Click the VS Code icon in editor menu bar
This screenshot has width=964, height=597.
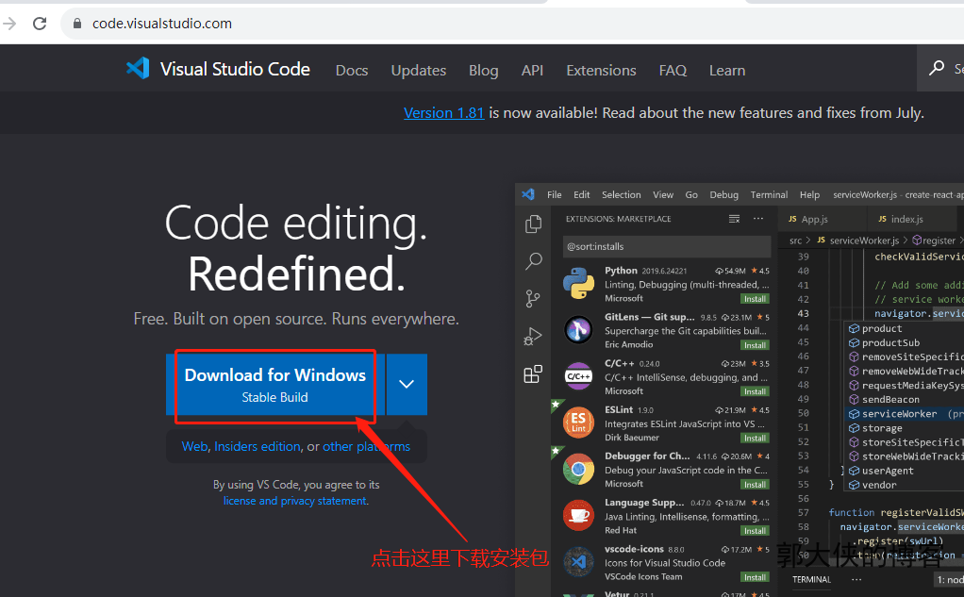pyautogui.click(x=528, y=194)
